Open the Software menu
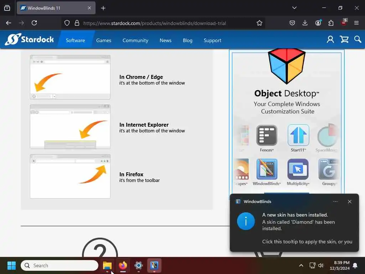 coord(76,40)
